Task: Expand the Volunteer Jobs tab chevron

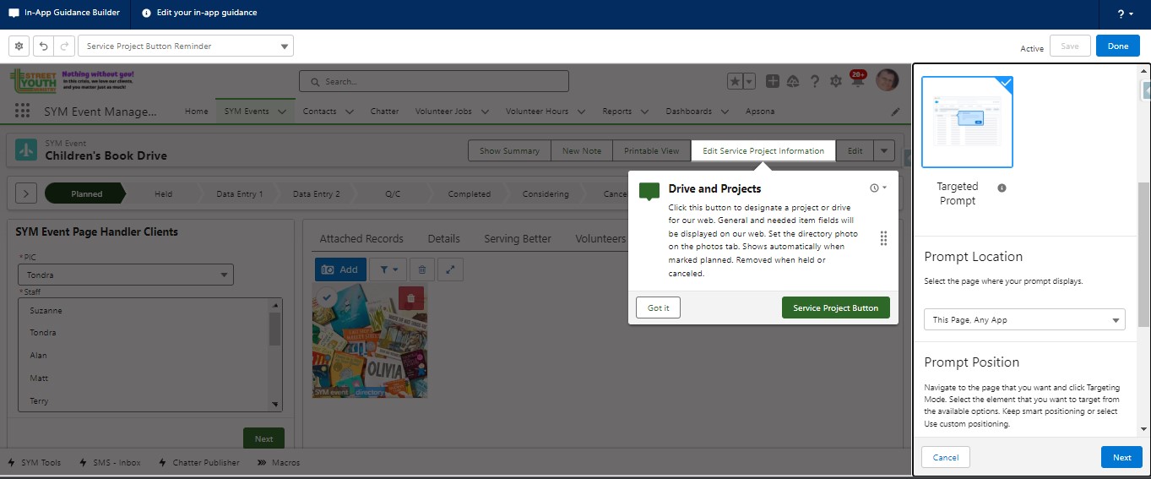Action: click(485, 112)
